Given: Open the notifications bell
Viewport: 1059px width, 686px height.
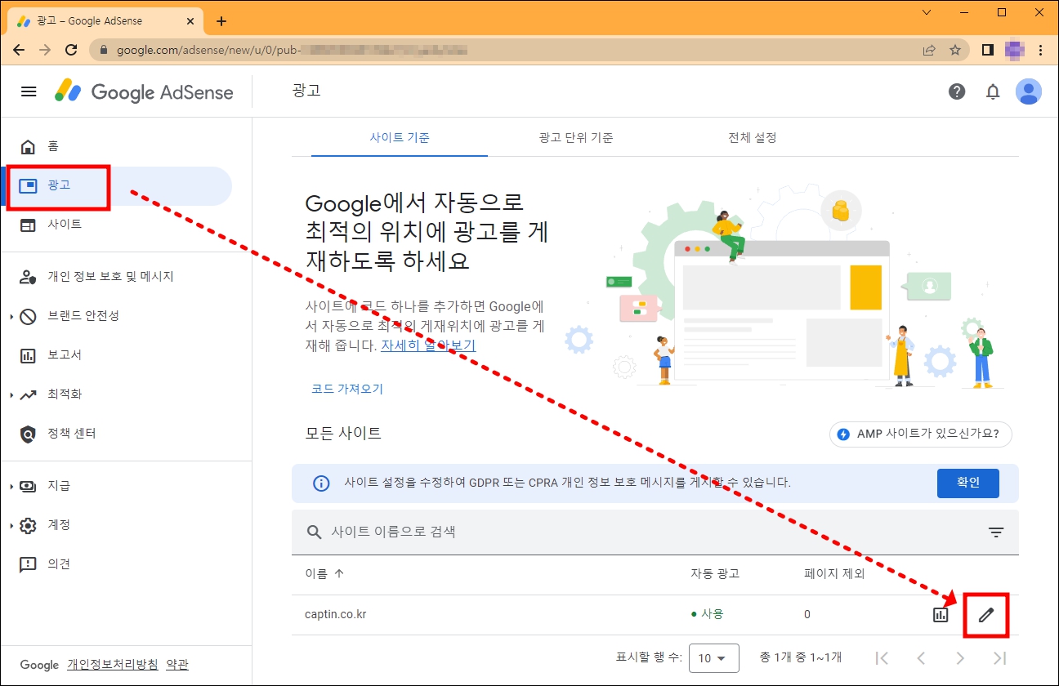Looking at the screenshot, I should pyautogui.click(x=993, y=91).
